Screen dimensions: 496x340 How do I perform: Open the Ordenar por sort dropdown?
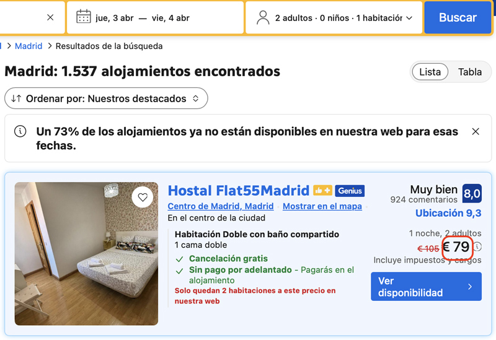(x=106, y=98)
